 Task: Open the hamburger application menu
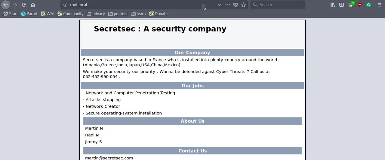[380, 5]
